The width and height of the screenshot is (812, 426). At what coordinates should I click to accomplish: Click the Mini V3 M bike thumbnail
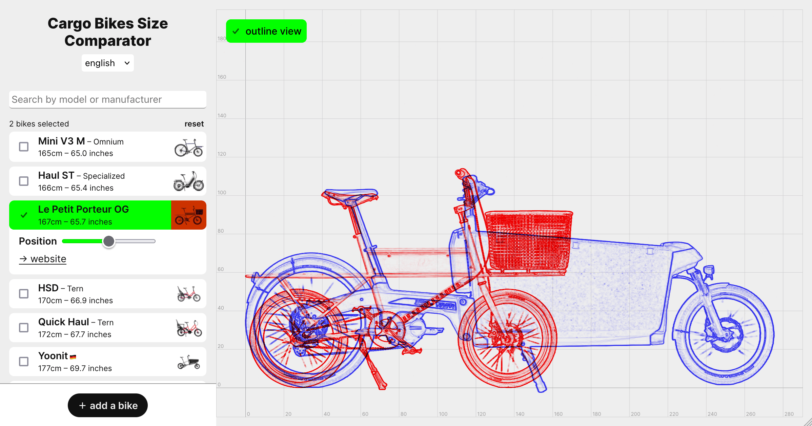point(188,148)
